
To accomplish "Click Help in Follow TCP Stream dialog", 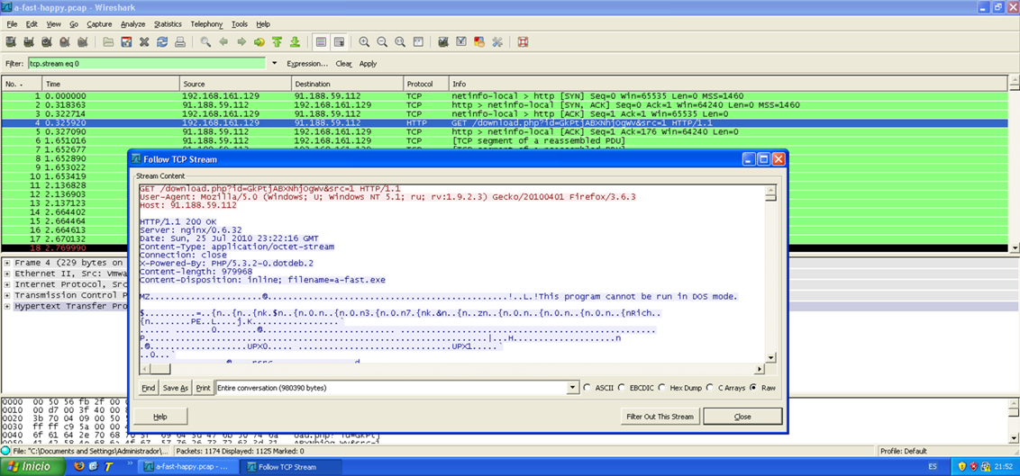I will pyautogui.click(x=160, y=417).
